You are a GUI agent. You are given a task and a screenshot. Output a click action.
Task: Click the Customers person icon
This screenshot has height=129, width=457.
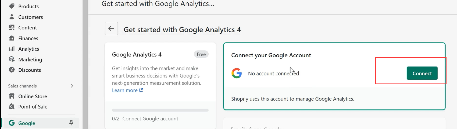(12, 17)
